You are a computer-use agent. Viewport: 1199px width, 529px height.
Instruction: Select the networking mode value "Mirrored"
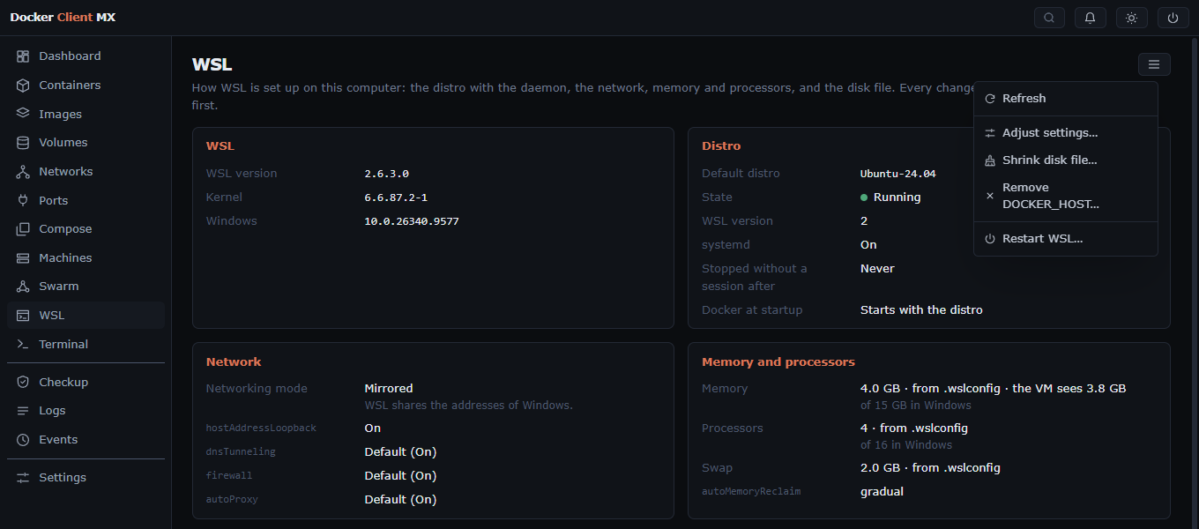(389, 389)
